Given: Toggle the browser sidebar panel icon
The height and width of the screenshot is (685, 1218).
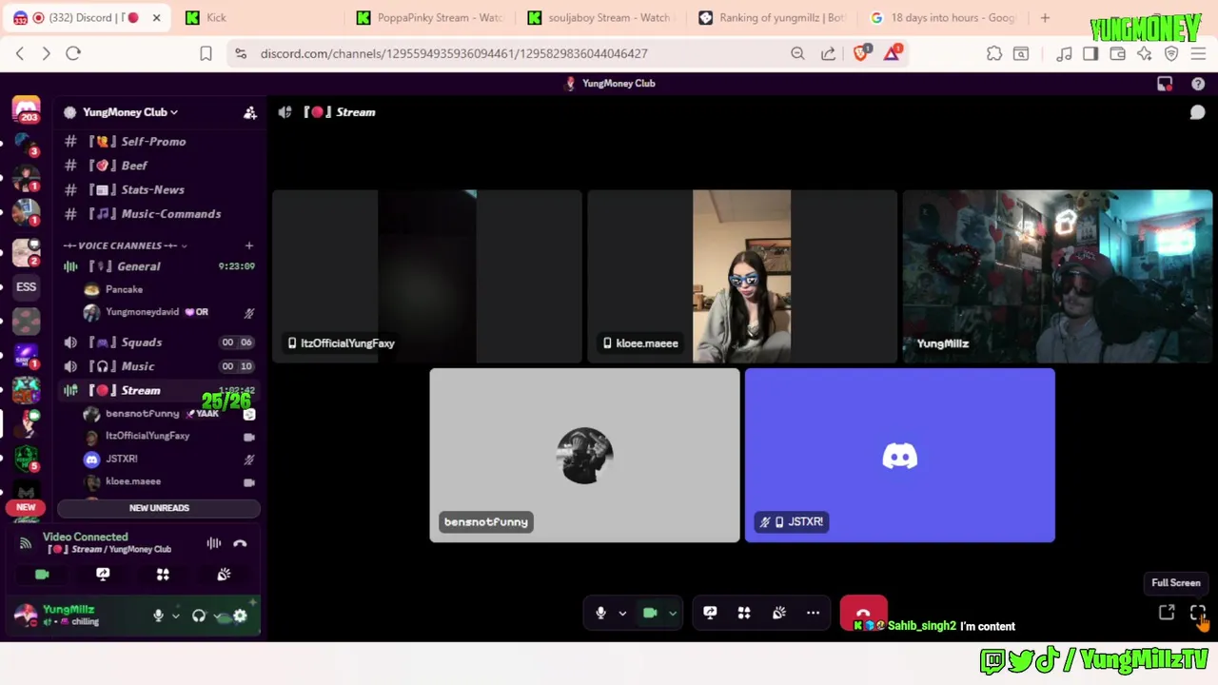Looking at the screenshot, I should pos(1090,53).
